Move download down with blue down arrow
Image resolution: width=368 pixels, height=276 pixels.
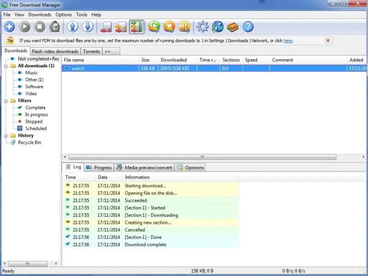88,27
